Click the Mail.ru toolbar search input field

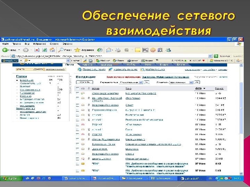point(45,61)
